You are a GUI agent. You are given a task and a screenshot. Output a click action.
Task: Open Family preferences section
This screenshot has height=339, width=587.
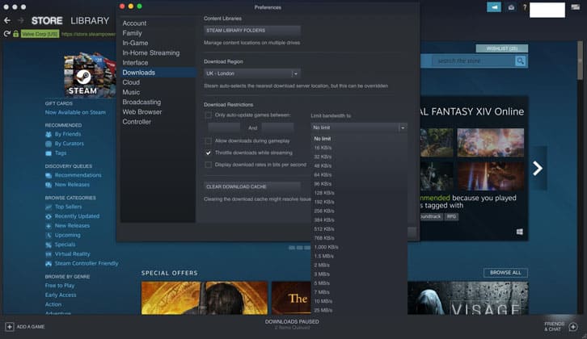pyautogui.click(x=132, y=33)
